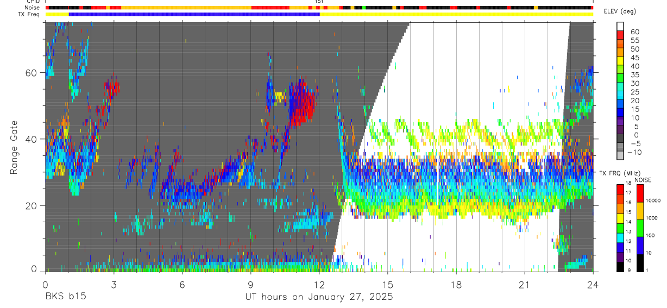This screenshot has height=308, width=667.
Task: Click the x-axis tick label '12'
Action: click(x=319, y=285)
